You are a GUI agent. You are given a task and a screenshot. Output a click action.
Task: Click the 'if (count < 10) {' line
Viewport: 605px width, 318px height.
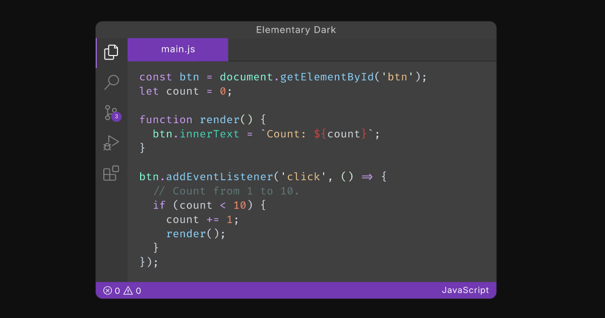click(209, 205)
